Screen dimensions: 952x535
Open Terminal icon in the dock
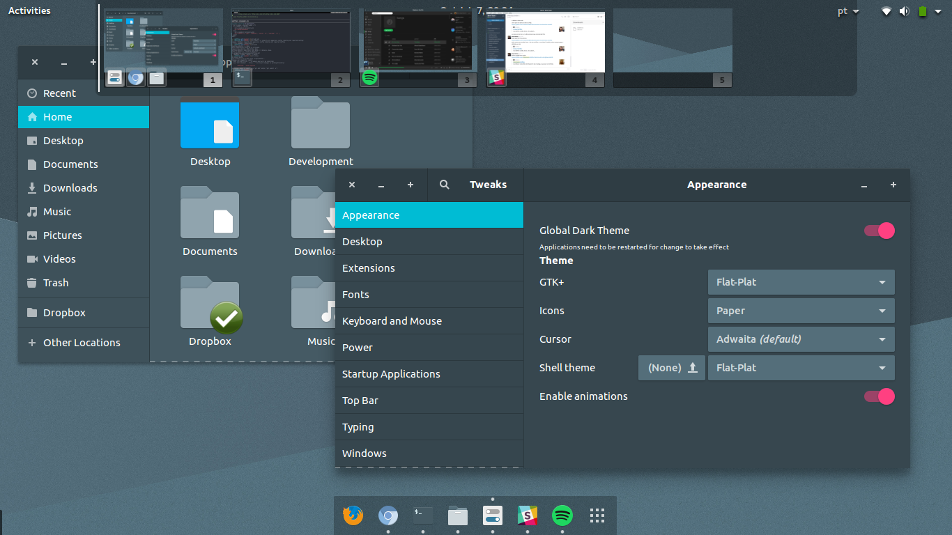[x=423, y=515]
